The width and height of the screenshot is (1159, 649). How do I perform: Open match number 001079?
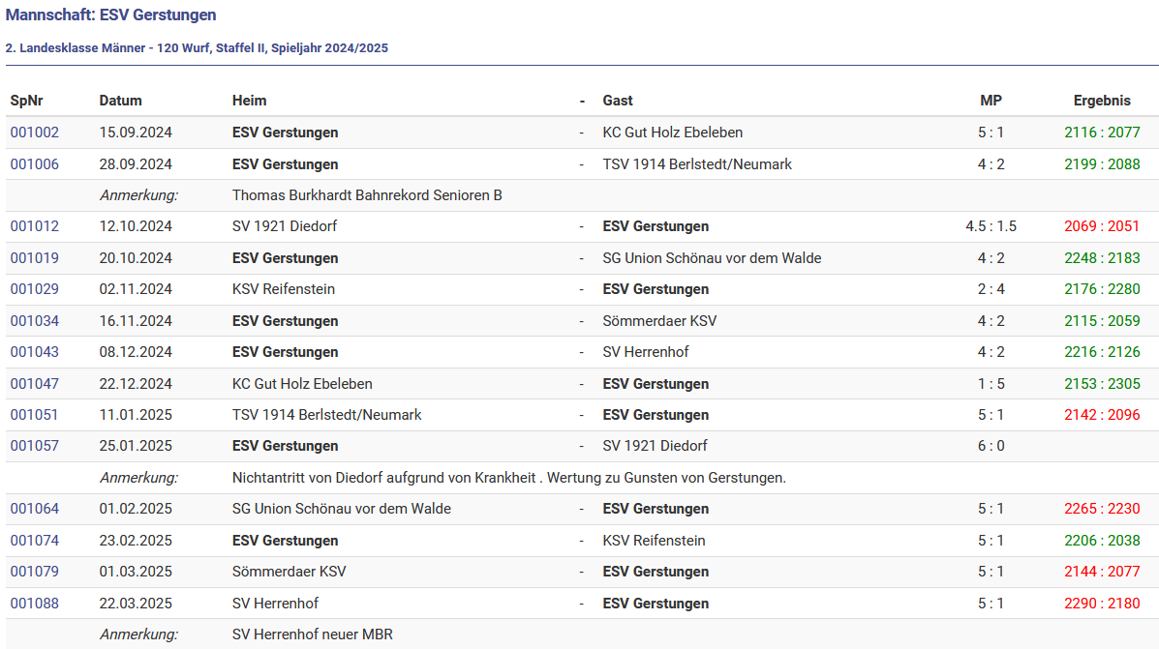[x=35, y=572]
